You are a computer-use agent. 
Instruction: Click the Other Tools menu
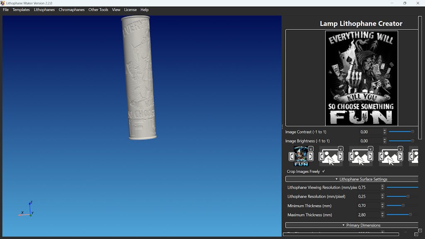tap(98, 10)
